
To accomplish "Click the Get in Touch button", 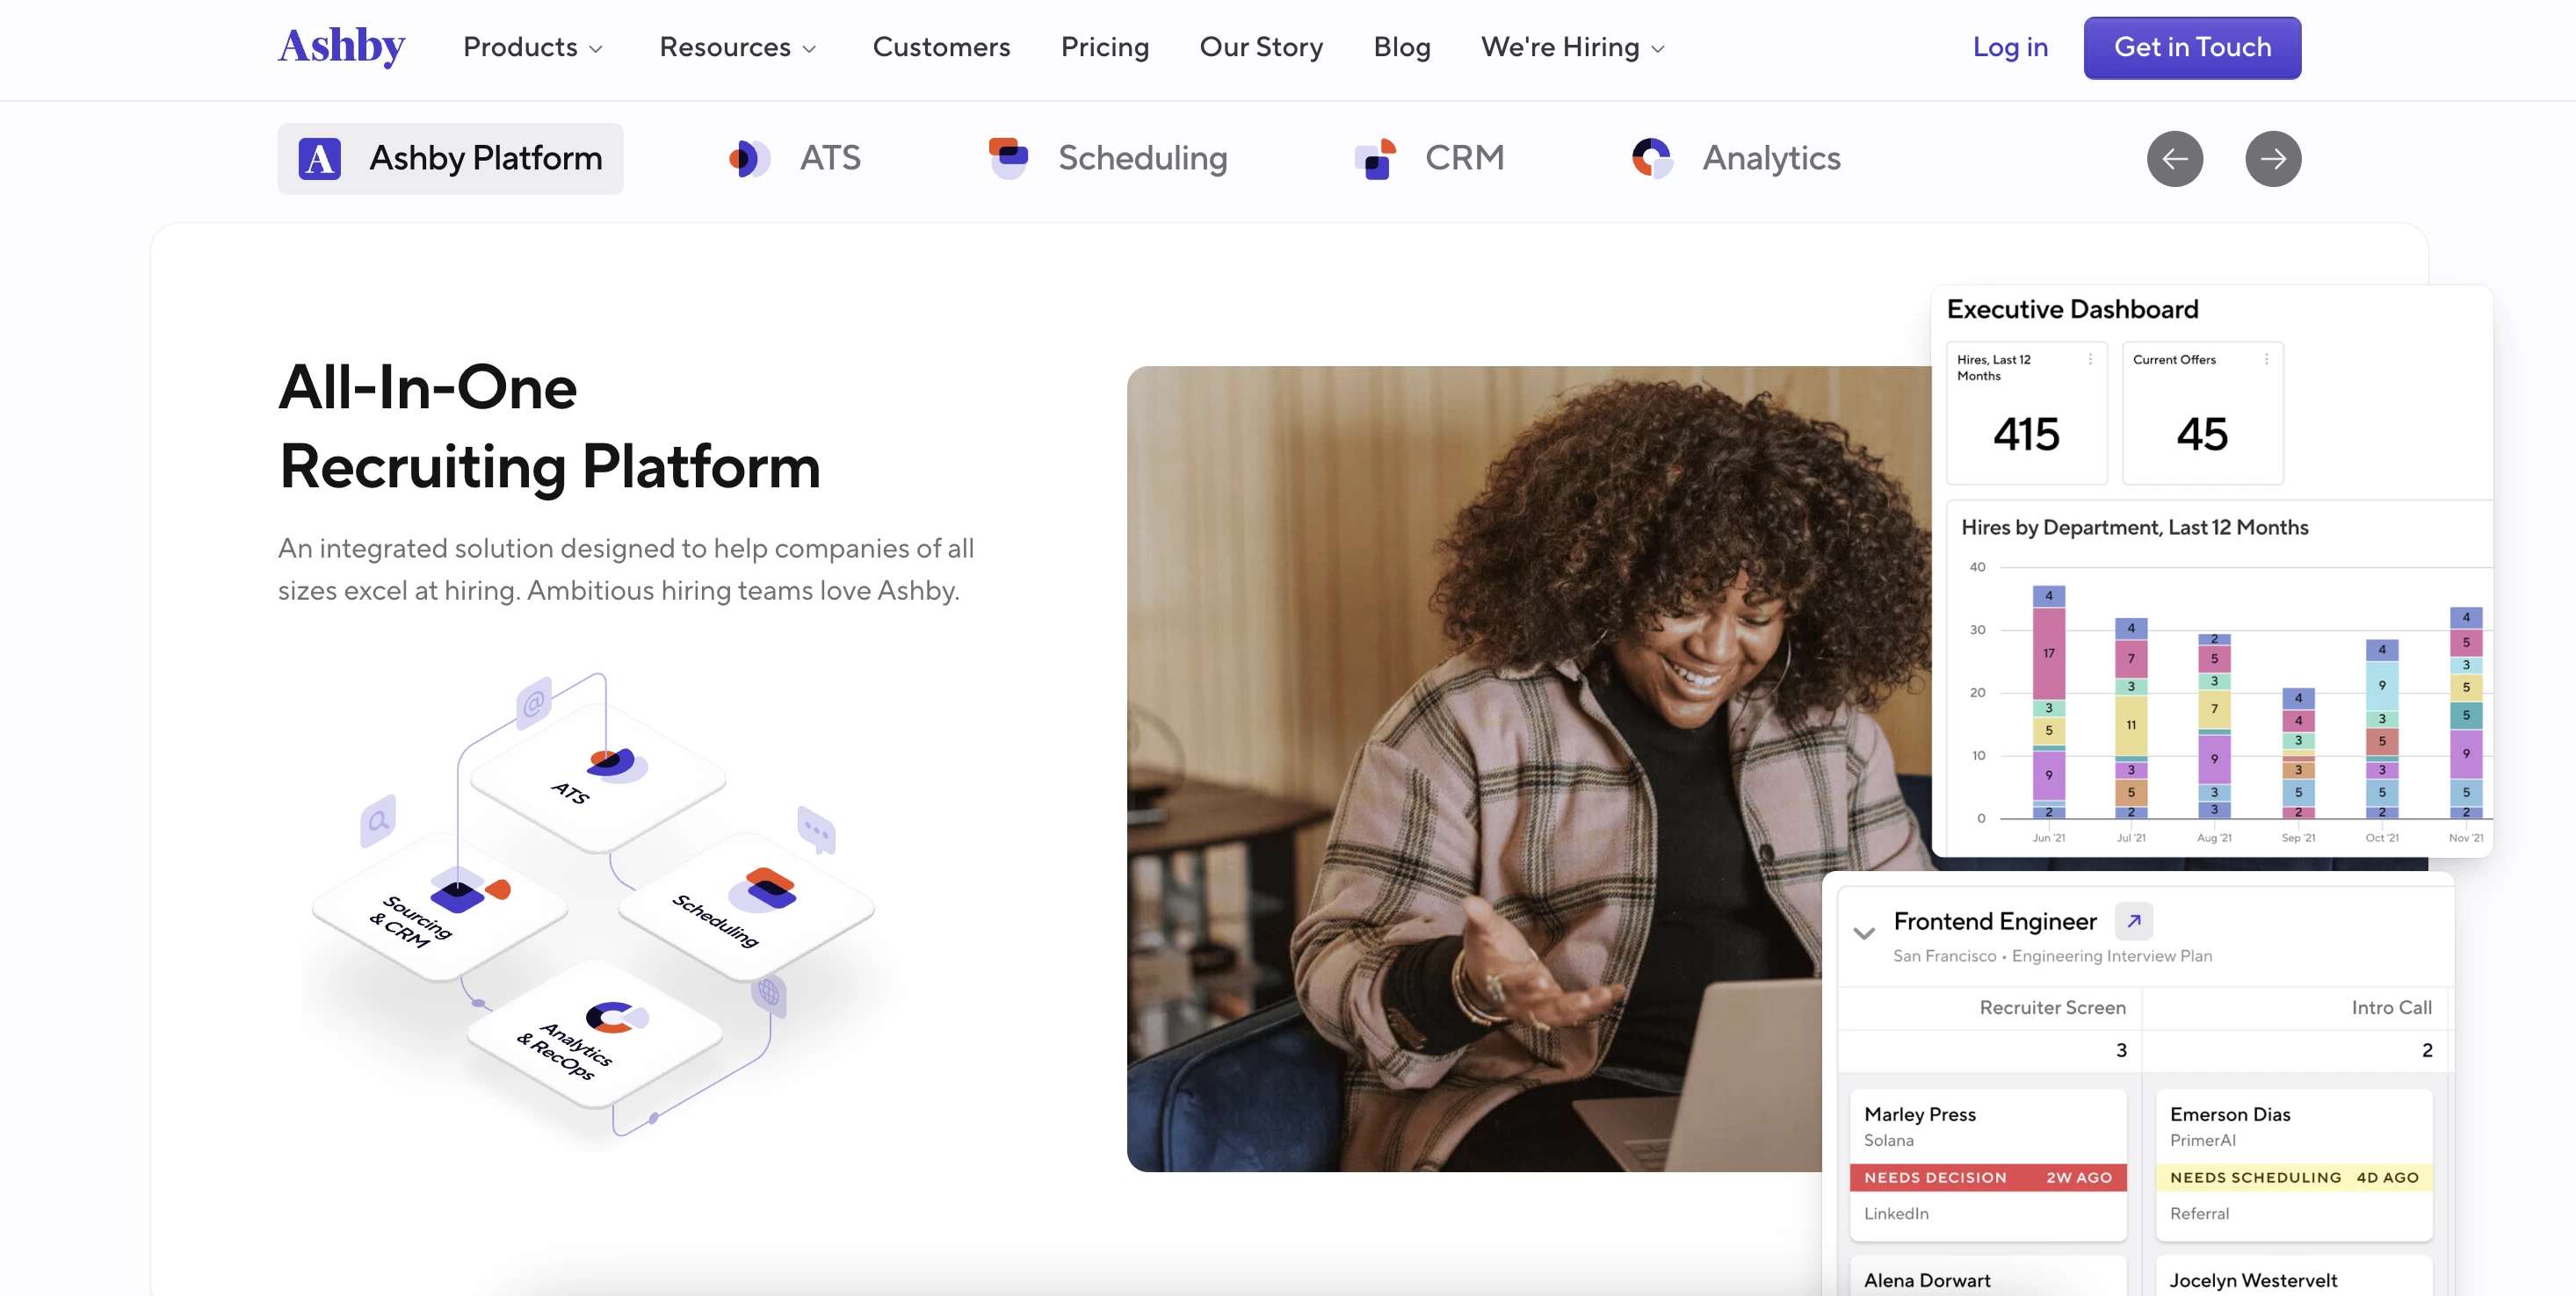I will 2192,47.
